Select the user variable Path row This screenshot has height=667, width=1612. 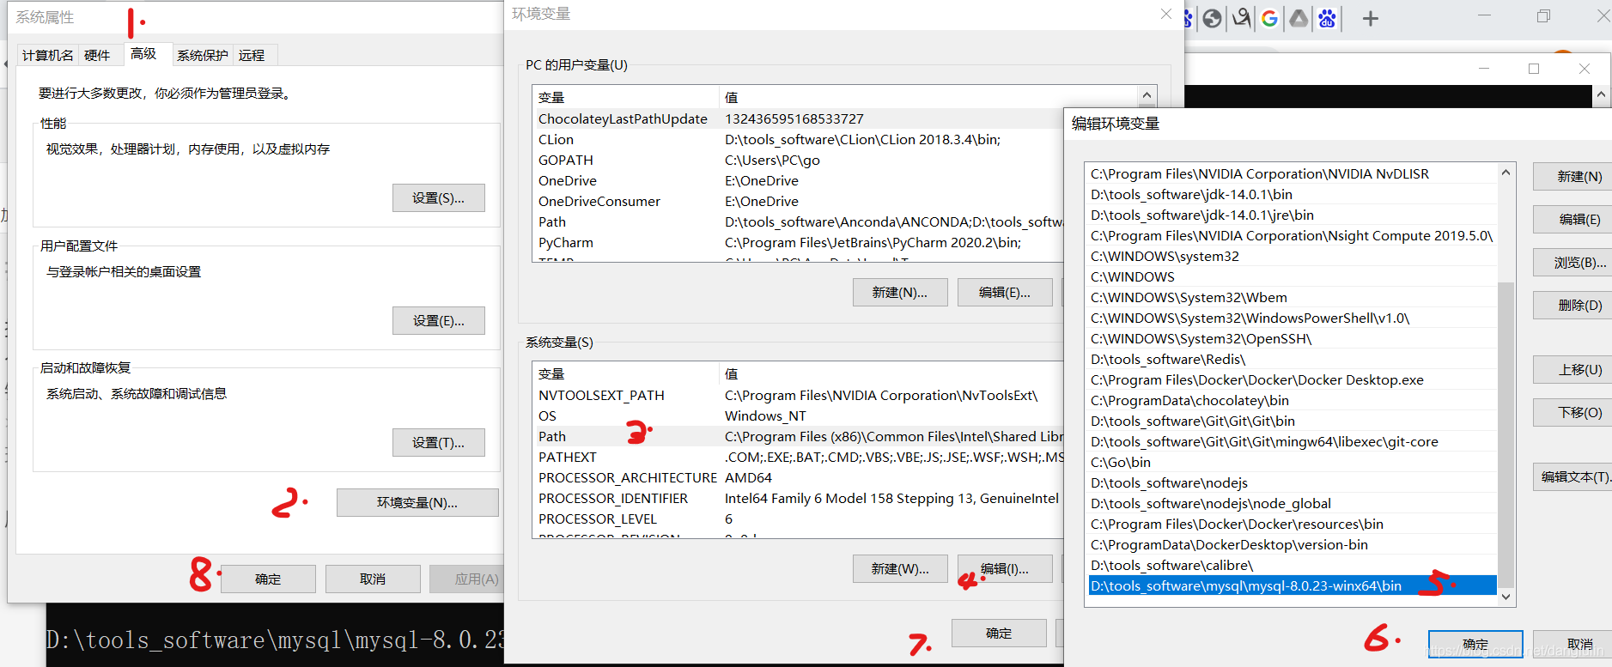pos(799,221)
